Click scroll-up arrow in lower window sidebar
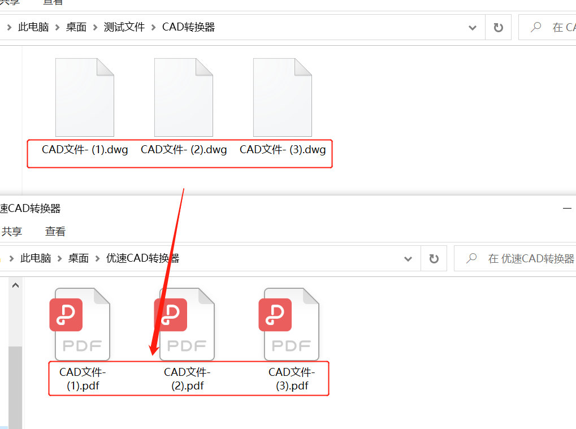The width and height of the screenshot is (576, 429). (15, 285)
